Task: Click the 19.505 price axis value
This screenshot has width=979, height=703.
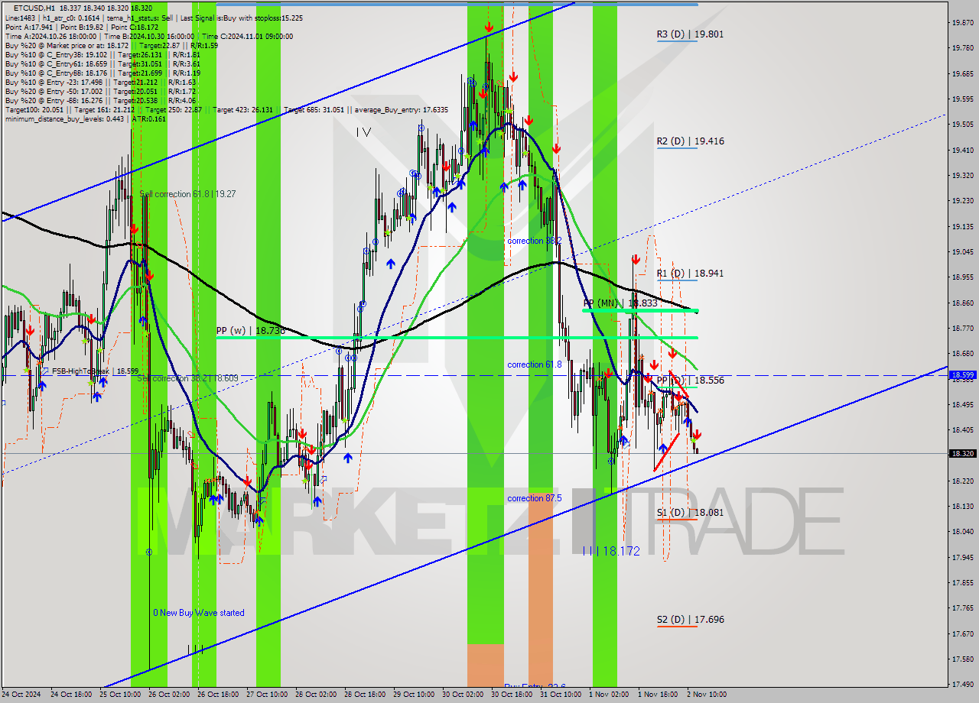Action: click(x=962, y=125)
